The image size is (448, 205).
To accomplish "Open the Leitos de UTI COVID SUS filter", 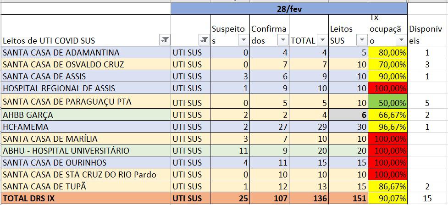I will pyautogui.click(x=165, y=40).
